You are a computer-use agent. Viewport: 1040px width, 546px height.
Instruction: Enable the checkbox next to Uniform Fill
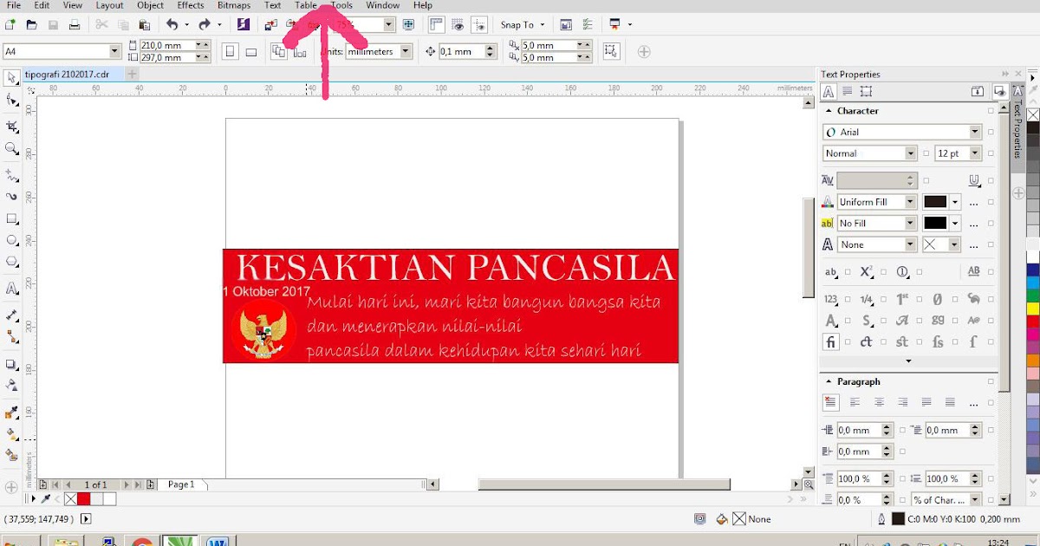tap(991, 201)
